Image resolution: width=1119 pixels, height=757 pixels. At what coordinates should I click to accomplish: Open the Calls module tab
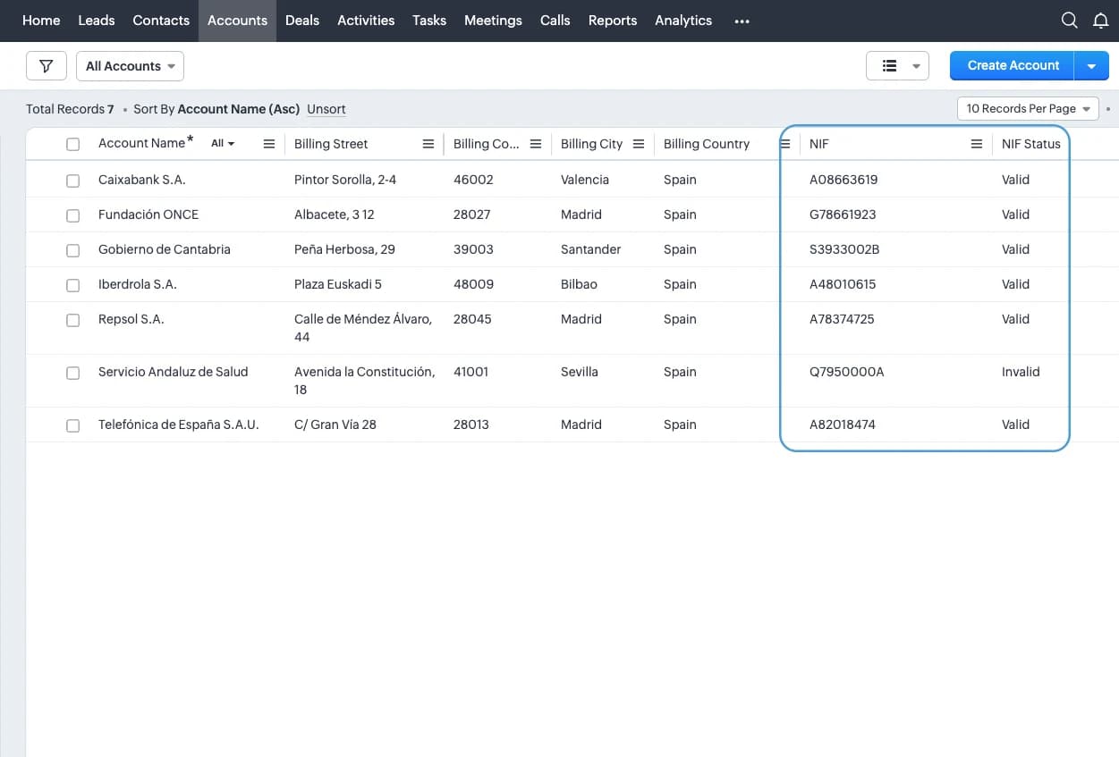[555, 21]
